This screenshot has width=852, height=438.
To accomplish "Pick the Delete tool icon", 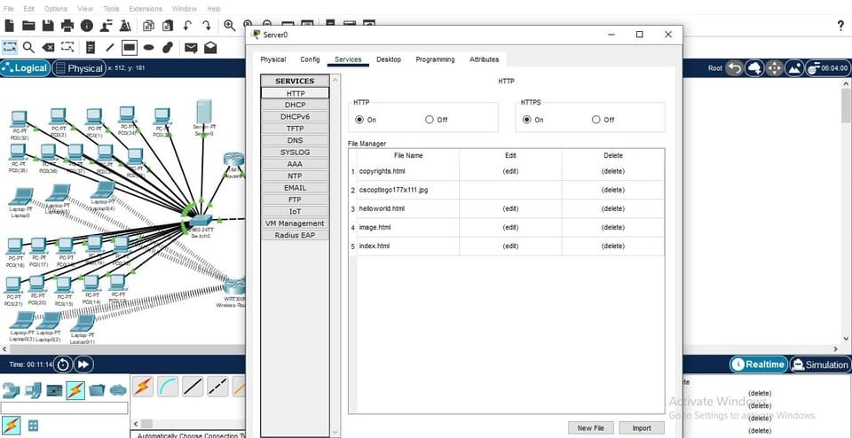I will pyautogui.click(x=48, y=47).
